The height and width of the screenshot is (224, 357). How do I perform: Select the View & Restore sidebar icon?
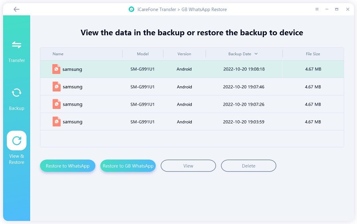pos(17,140)
